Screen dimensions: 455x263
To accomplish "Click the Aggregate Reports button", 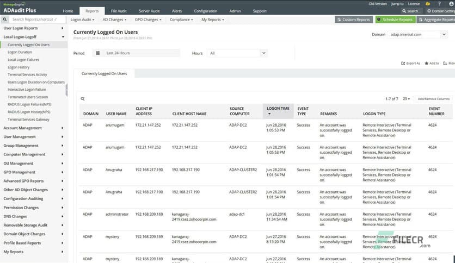I will pos(436,20).
